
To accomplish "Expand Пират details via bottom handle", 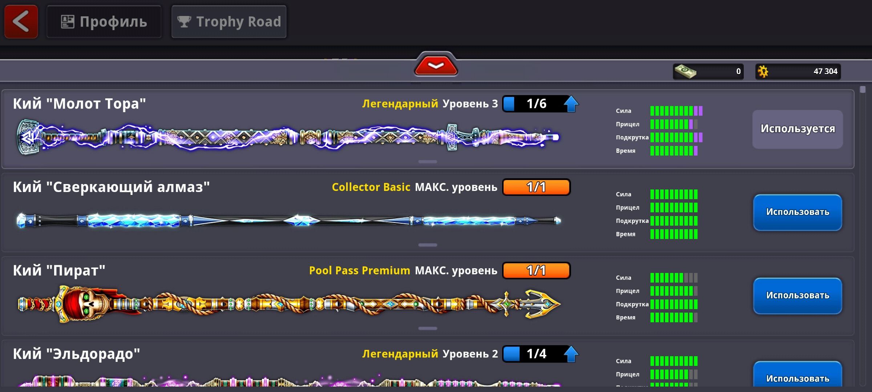I will pyautogui.click(x=428, y=328).
